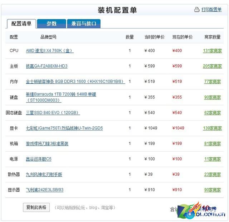Click the 数量 column header
This screenshot has height=222, width=229.
(130, 37)
